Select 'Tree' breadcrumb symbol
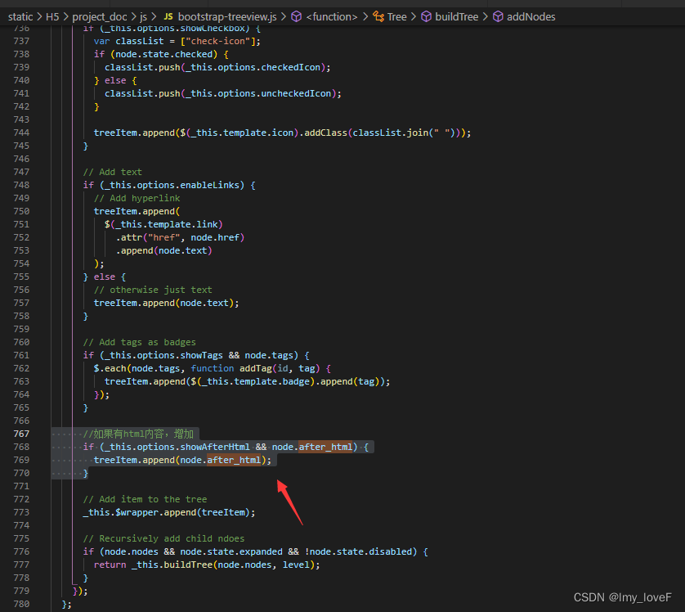Screen dimensions: 685x612 (x=396, y=17)
